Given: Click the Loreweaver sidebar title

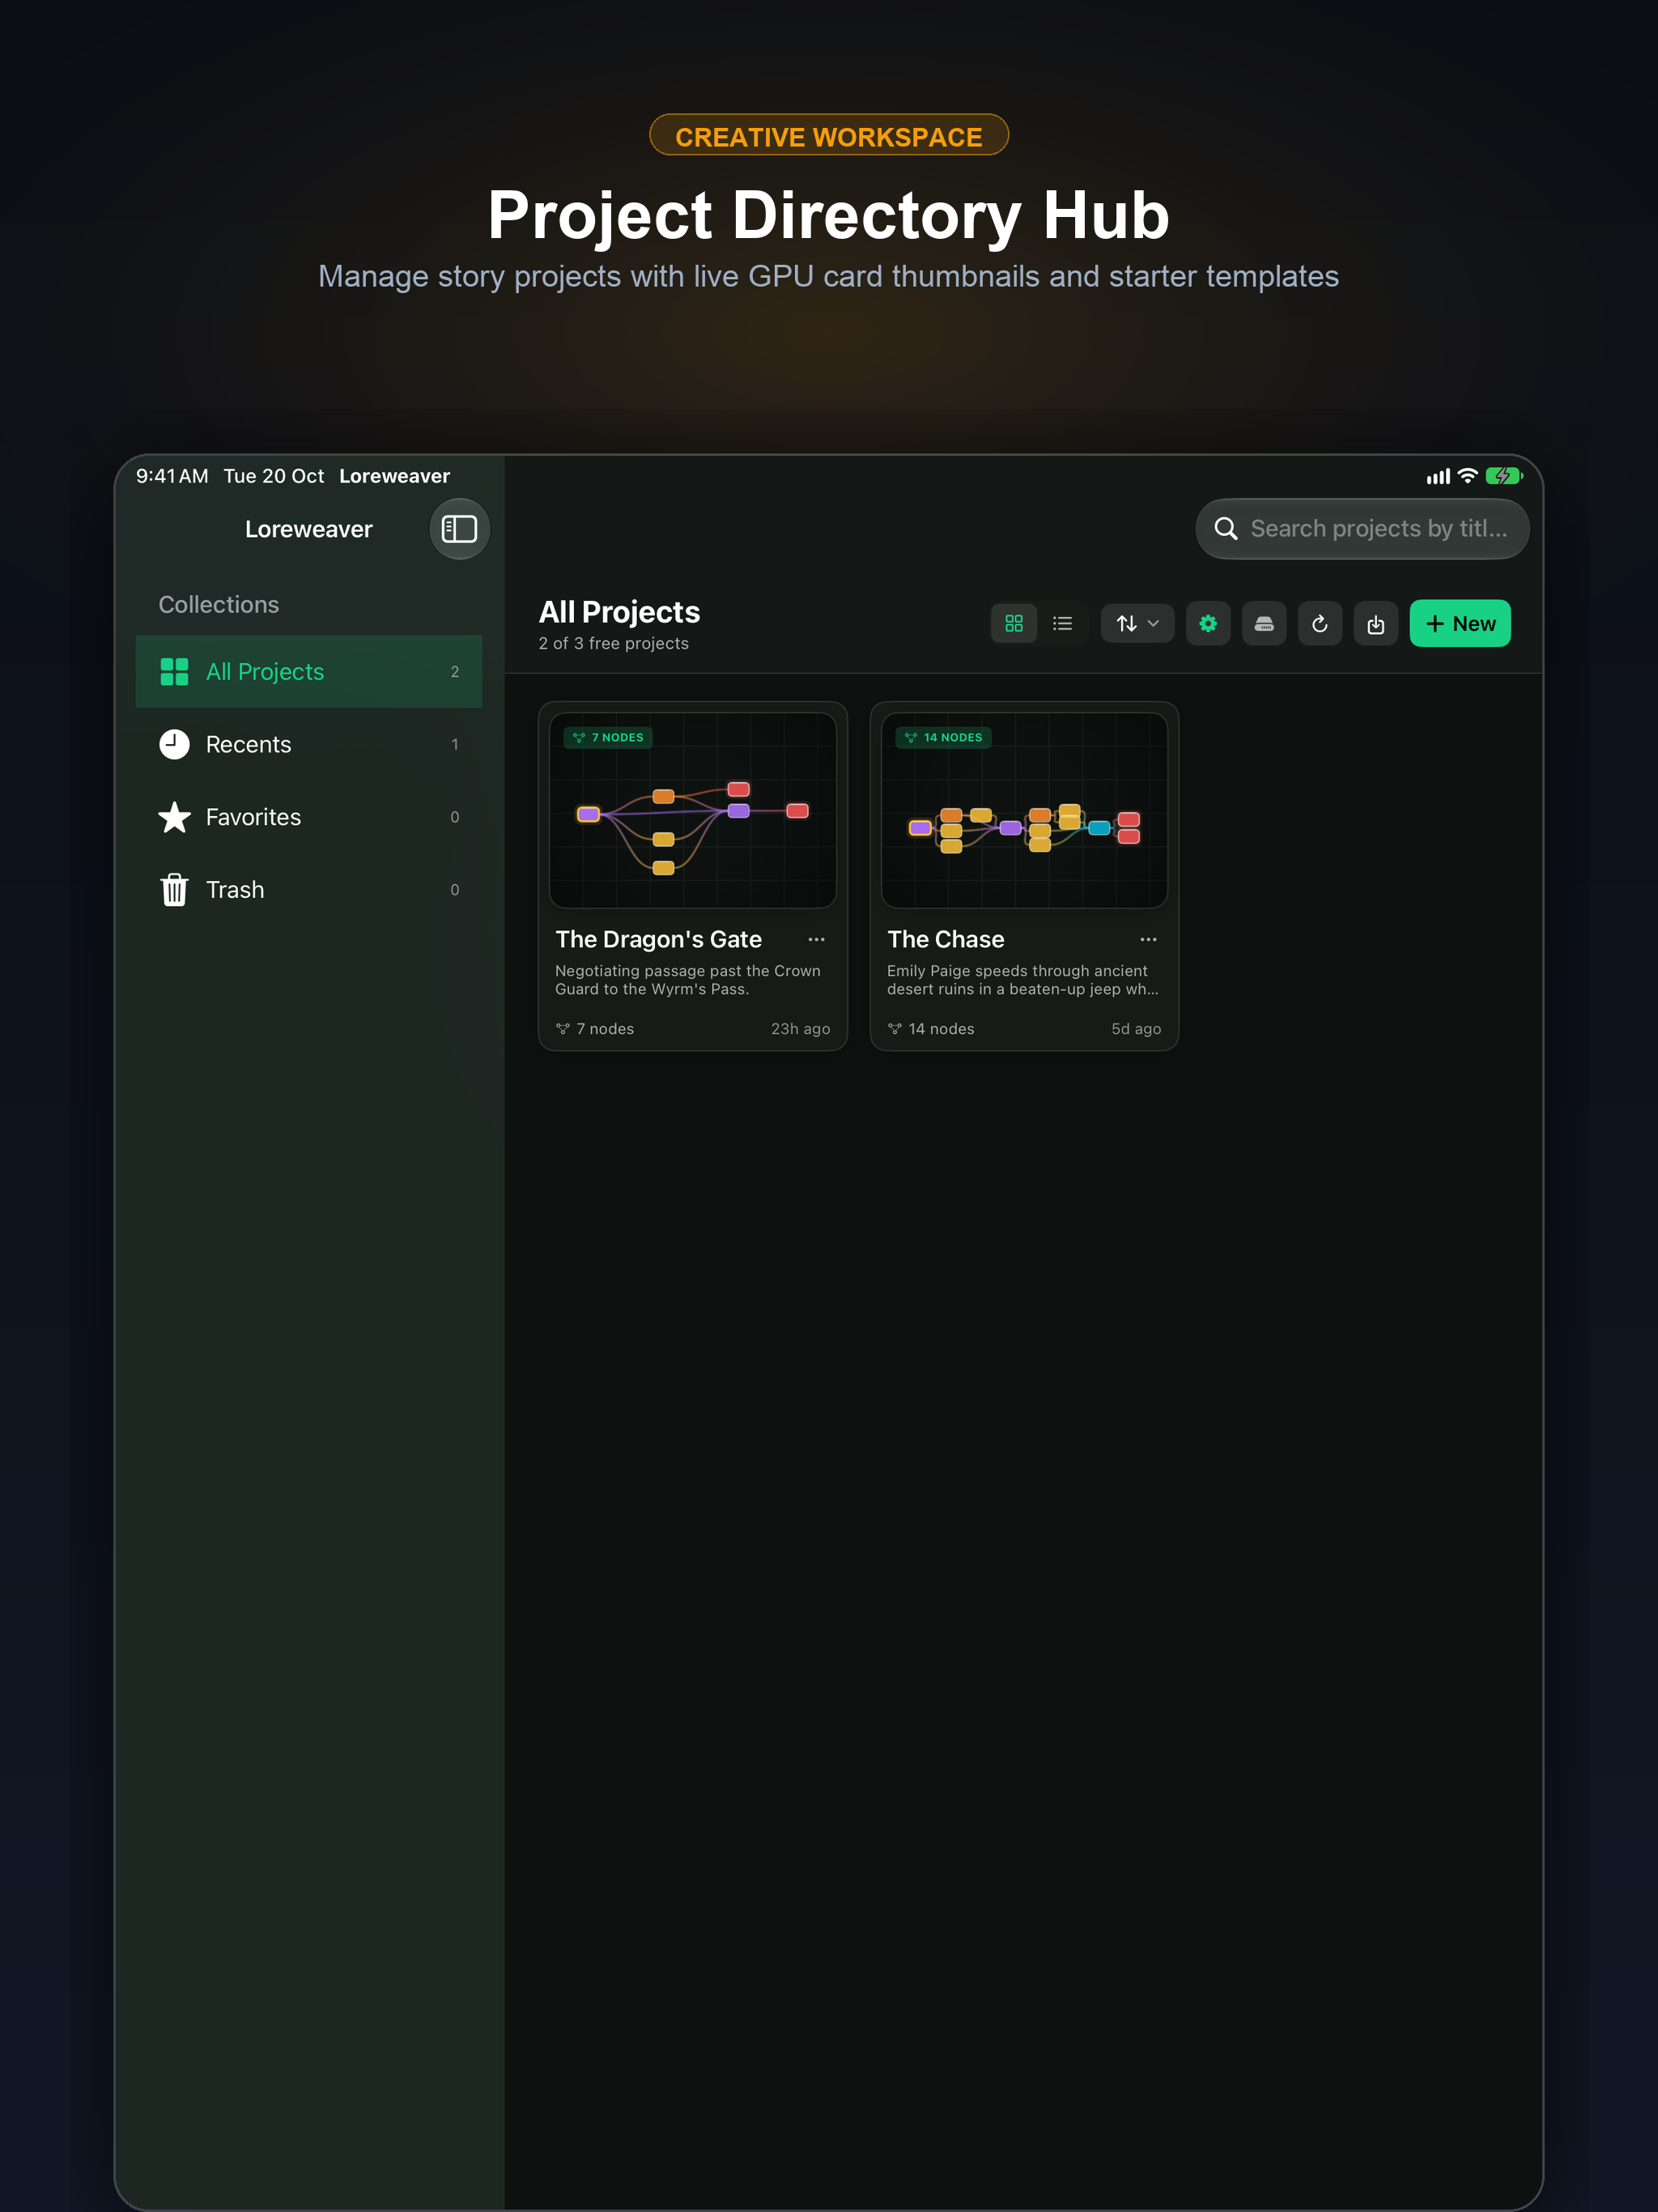Looking at the screenshot, I should [x=308, y=530].
